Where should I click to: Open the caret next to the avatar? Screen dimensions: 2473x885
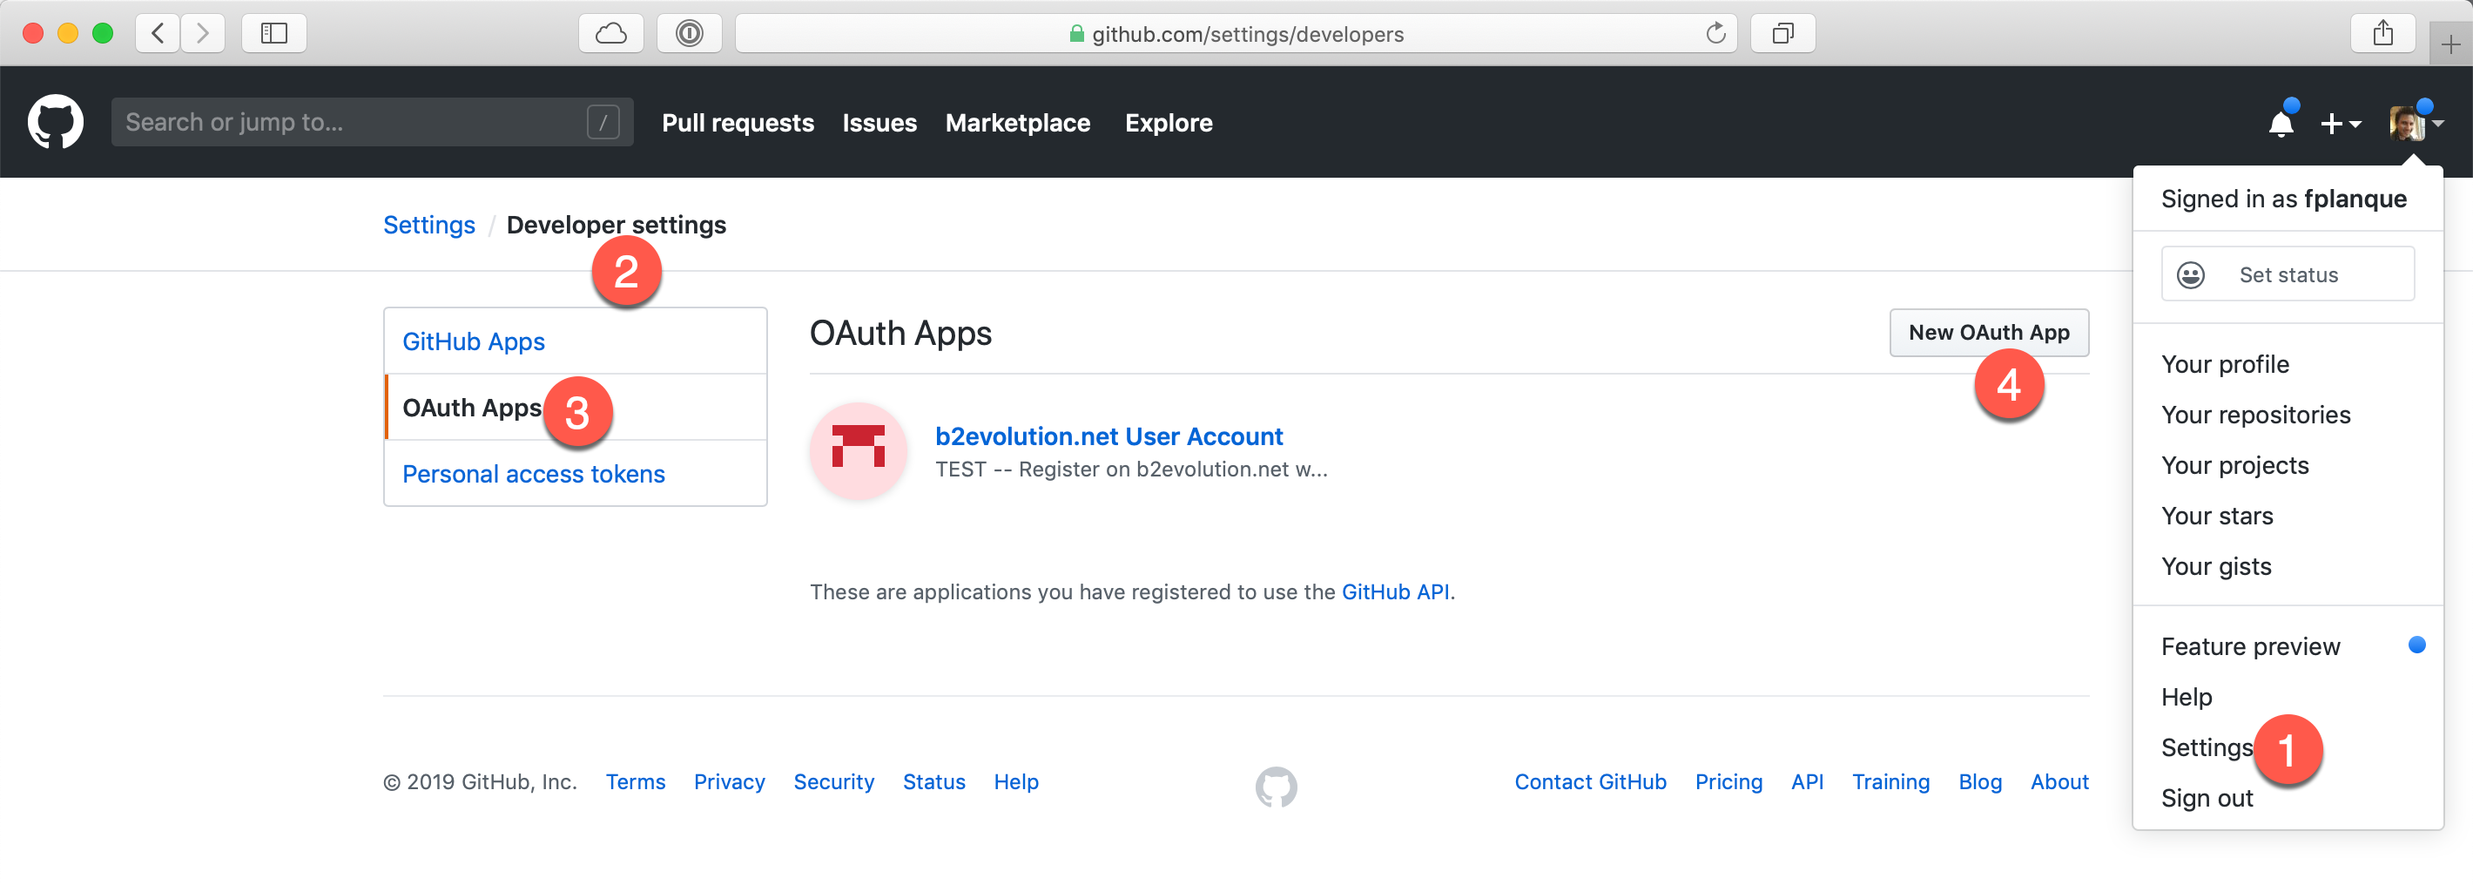2439,123
